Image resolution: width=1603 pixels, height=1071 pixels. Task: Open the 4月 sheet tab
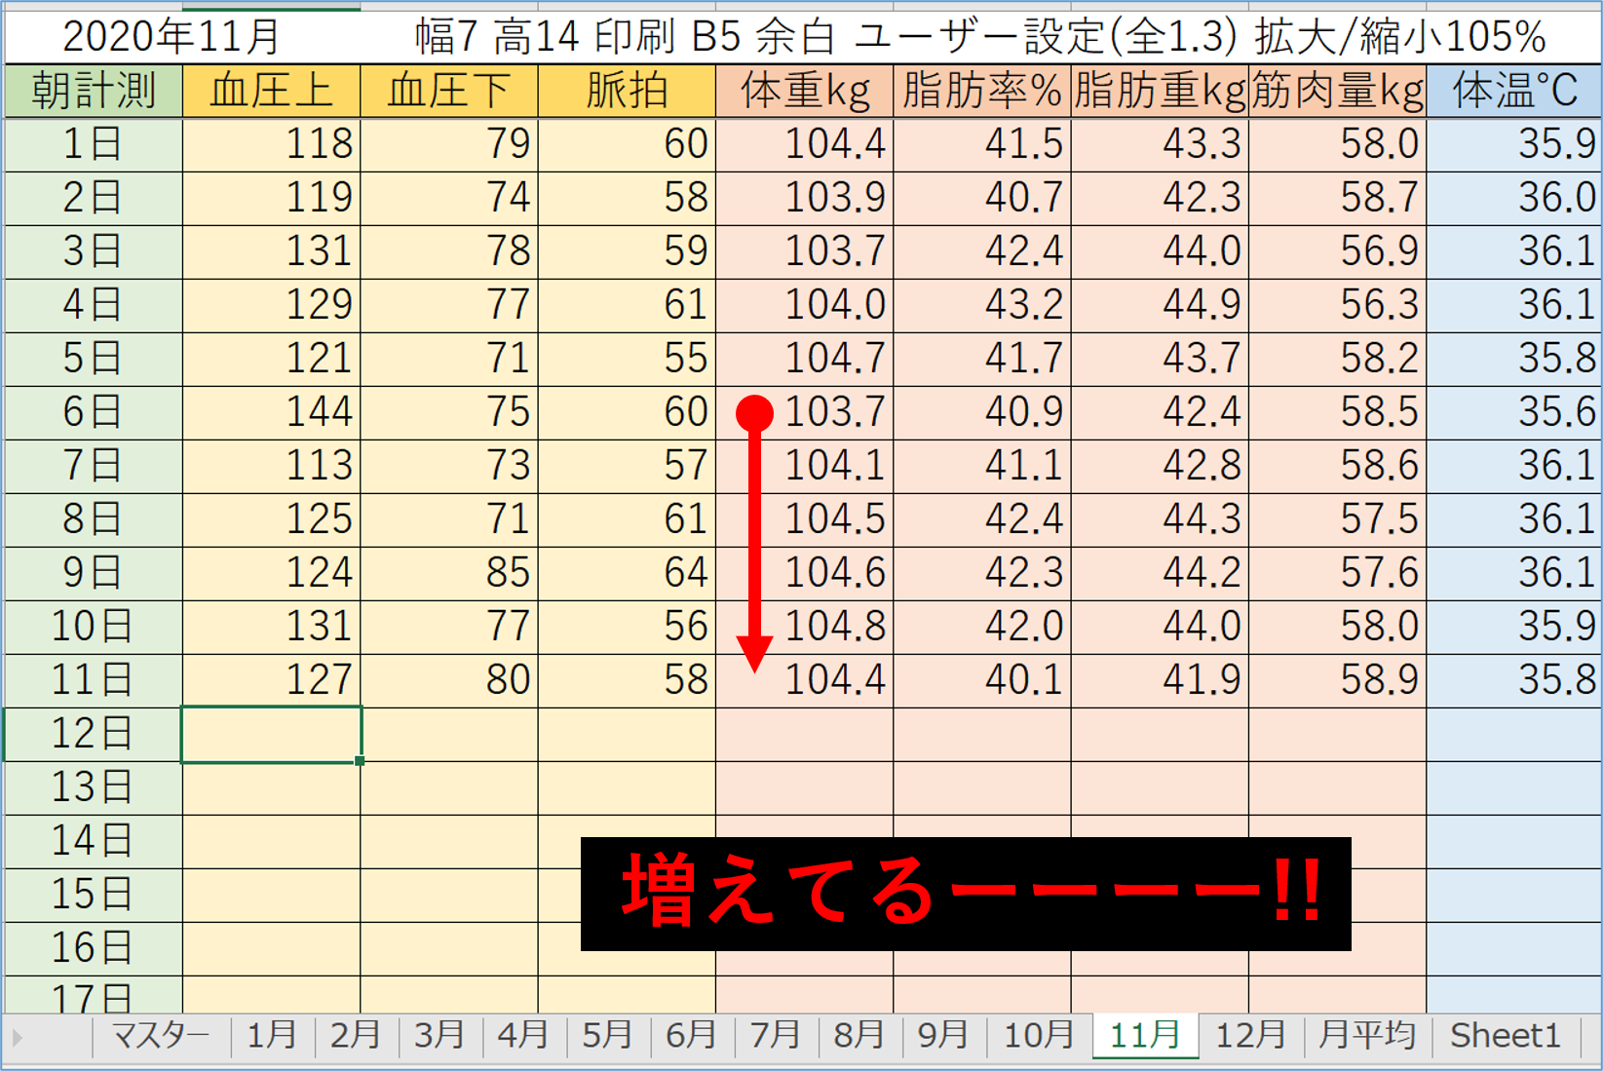(x=523, y=1036)
